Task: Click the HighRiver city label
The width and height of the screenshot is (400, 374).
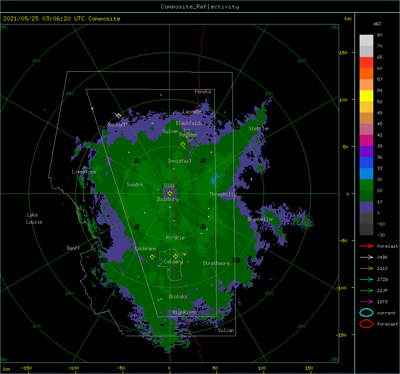Action: coord(184,312)
